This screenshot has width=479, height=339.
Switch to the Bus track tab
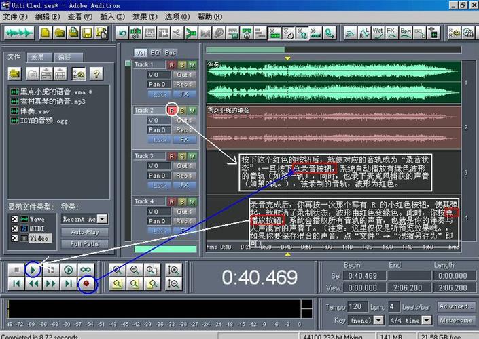pos(170,52)
